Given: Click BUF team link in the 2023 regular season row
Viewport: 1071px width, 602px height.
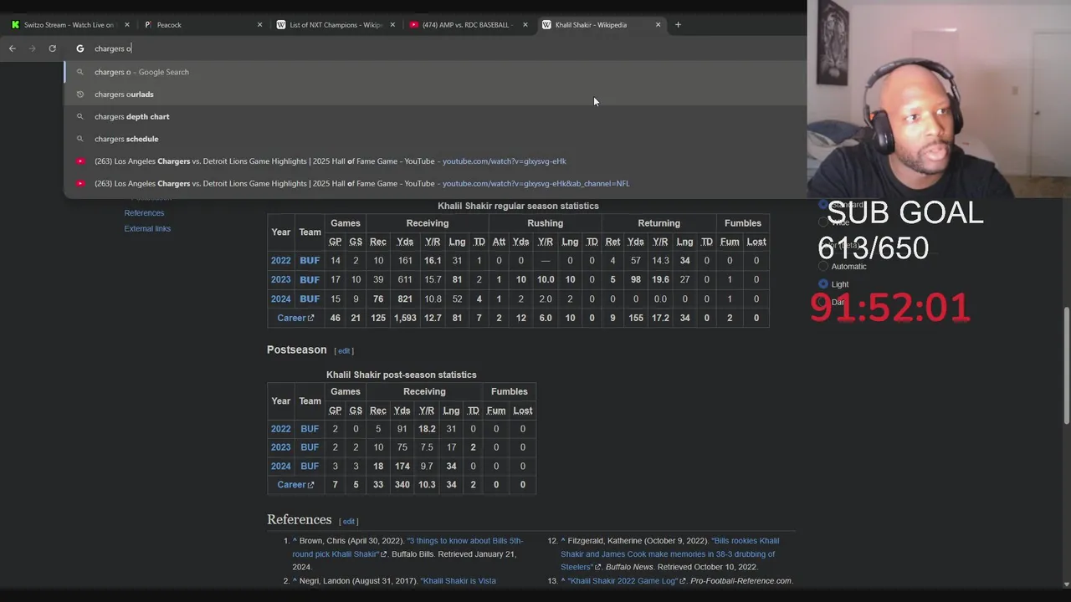Looking at the screenshot, I should point(310,280).
